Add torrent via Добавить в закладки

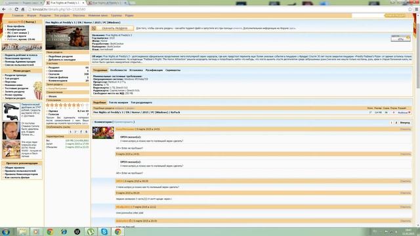point(62,60)
